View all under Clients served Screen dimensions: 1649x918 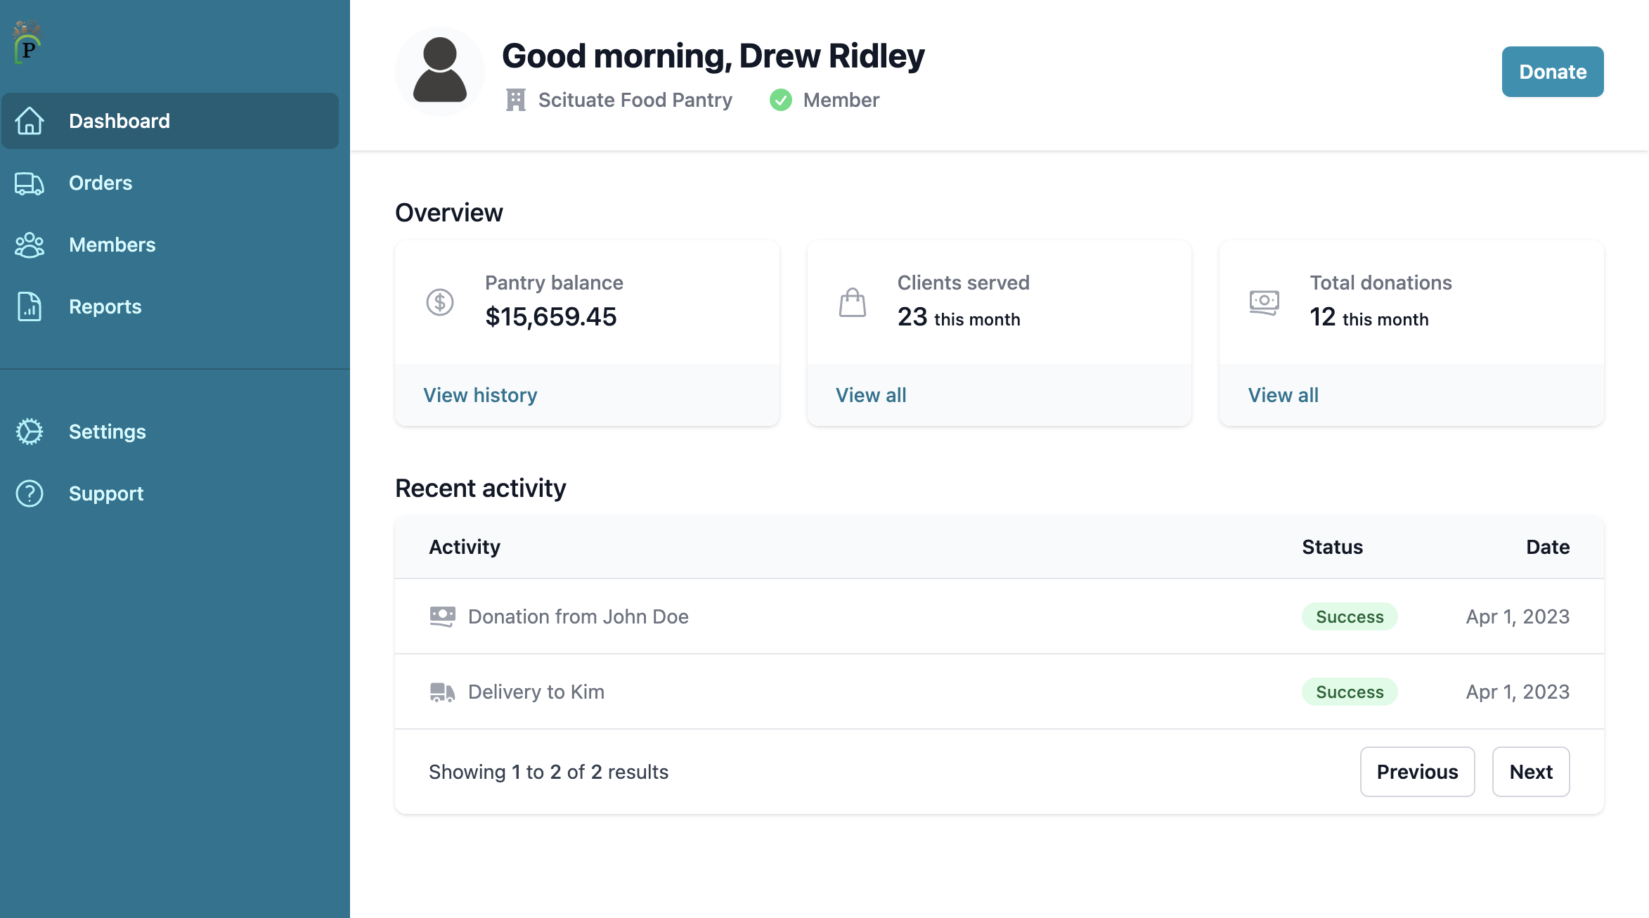[871, 395]
